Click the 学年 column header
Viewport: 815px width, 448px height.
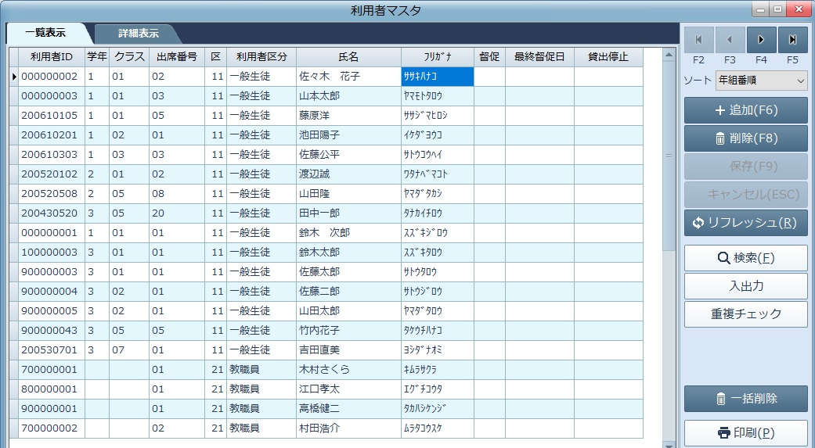click(97, 57)
